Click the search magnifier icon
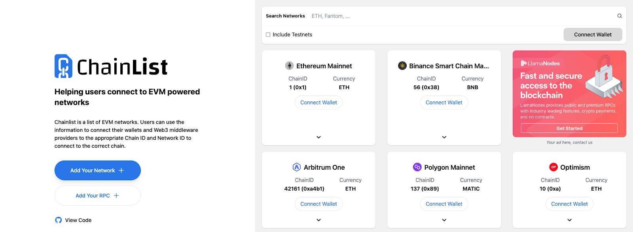633x232 pixels. tap(620, 16)
